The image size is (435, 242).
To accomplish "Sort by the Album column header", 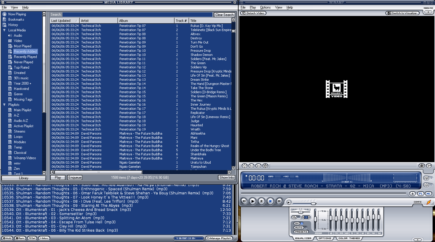I will [x=146, y=21].
